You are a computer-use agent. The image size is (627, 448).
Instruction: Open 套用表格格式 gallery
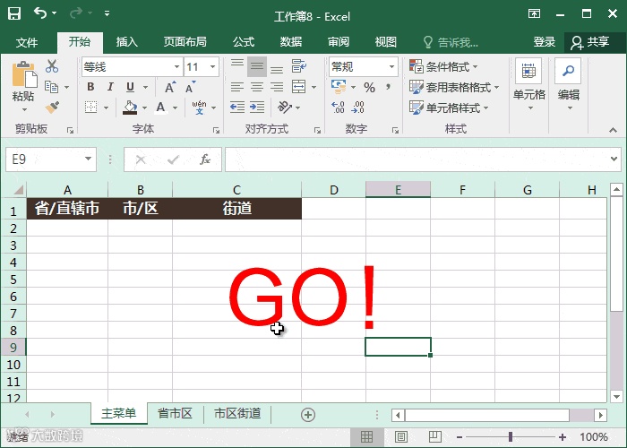coord(454,87)
